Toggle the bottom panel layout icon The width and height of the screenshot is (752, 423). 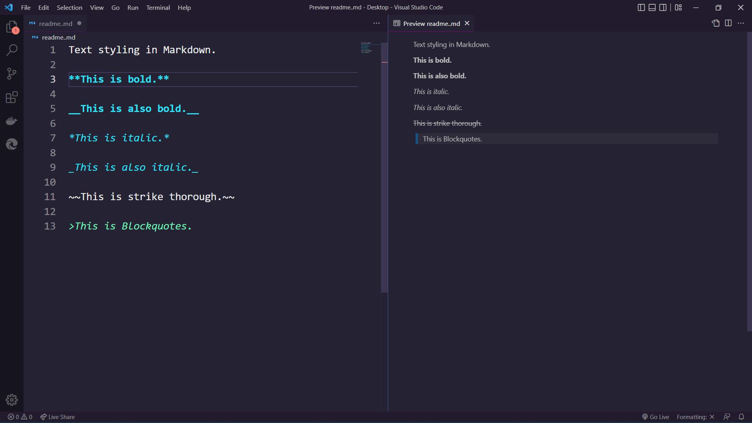(x=652, y=7)
